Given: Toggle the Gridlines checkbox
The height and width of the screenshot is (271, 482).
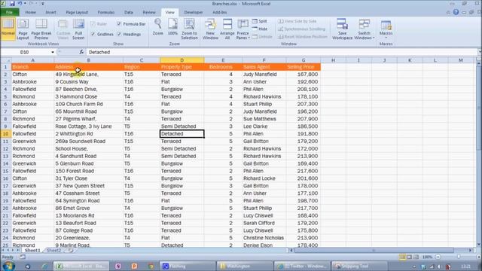Looking at the screenshot, I should click(x=93, y=34).
